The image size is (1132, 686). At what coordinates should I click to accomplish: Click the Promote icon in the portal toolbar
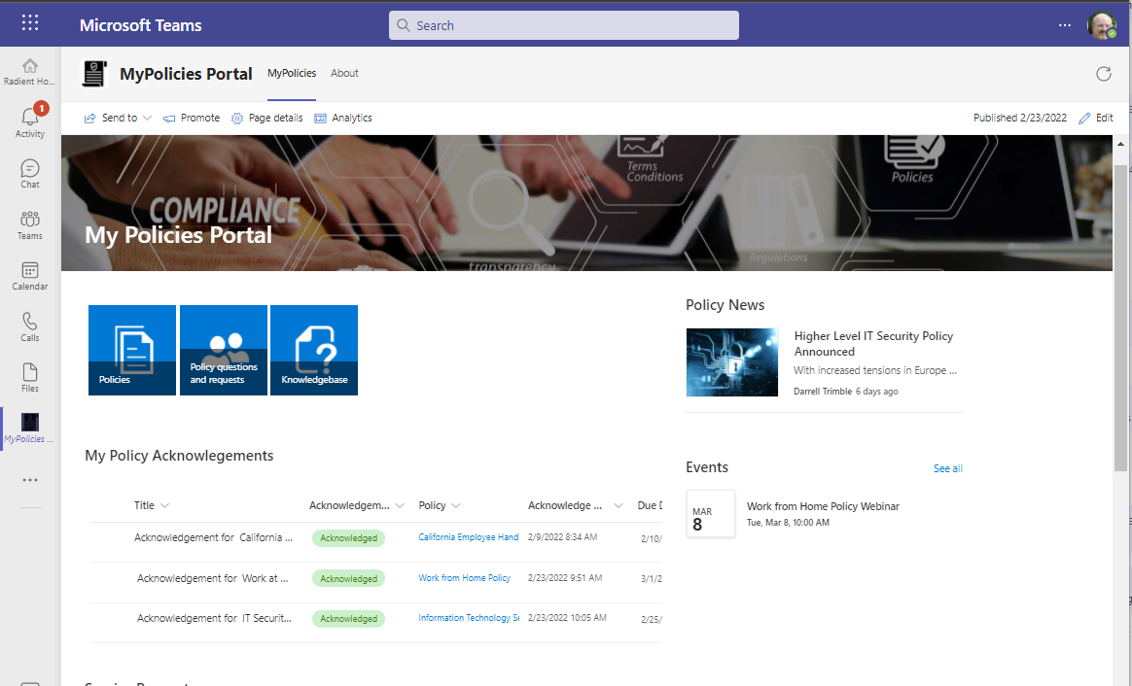coord(192,118)
